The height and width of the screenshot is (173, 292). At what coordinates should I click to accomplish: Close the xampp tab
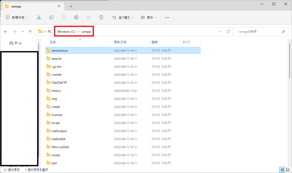click(x=59, y=6)
